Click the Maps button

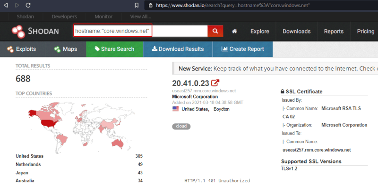[x=66, y=49]
